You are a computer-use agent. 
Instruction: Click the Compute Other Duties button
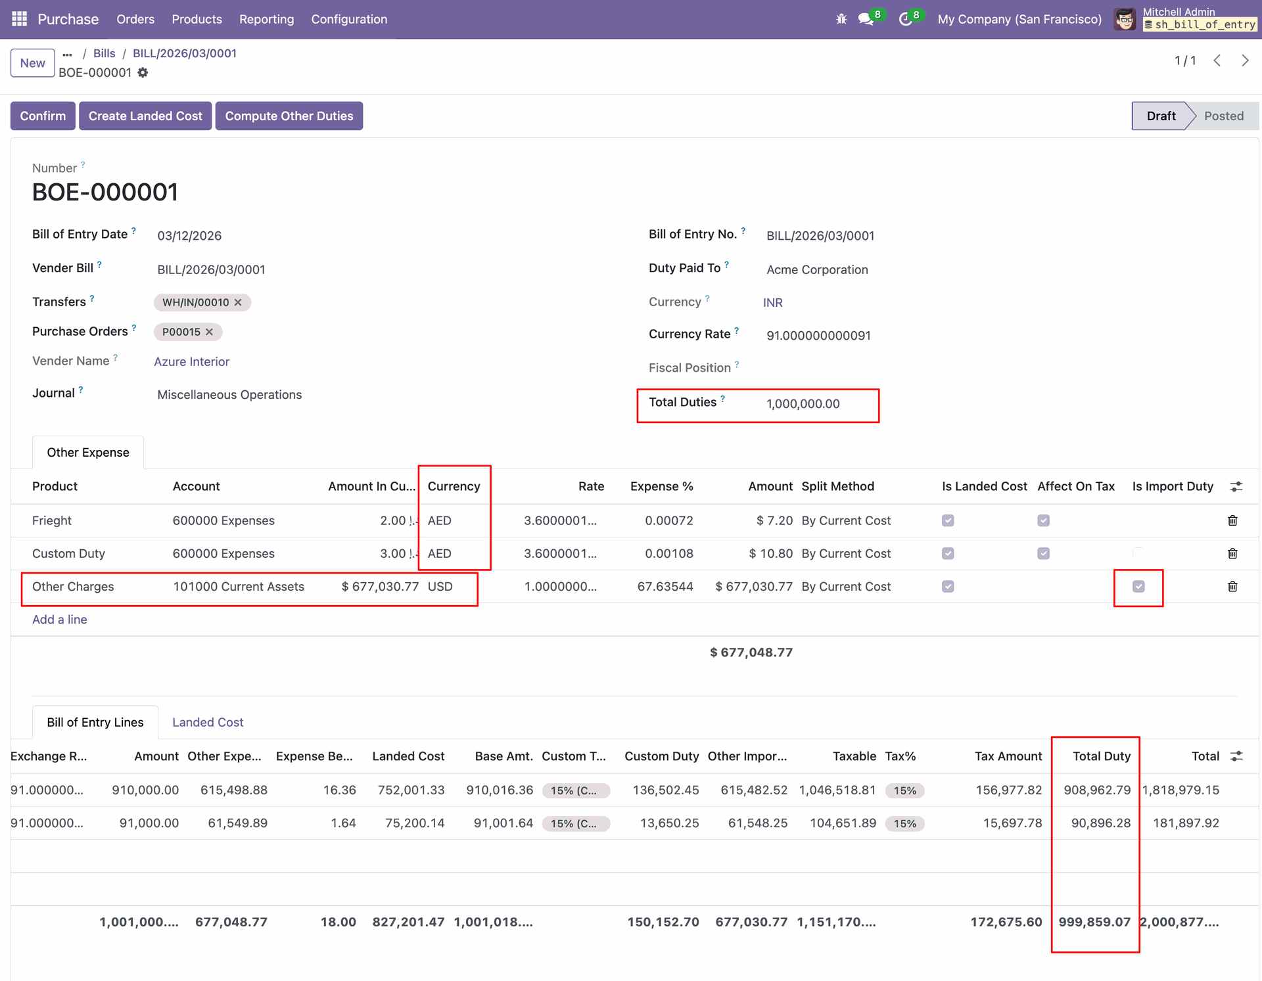(x=289, y=116)
